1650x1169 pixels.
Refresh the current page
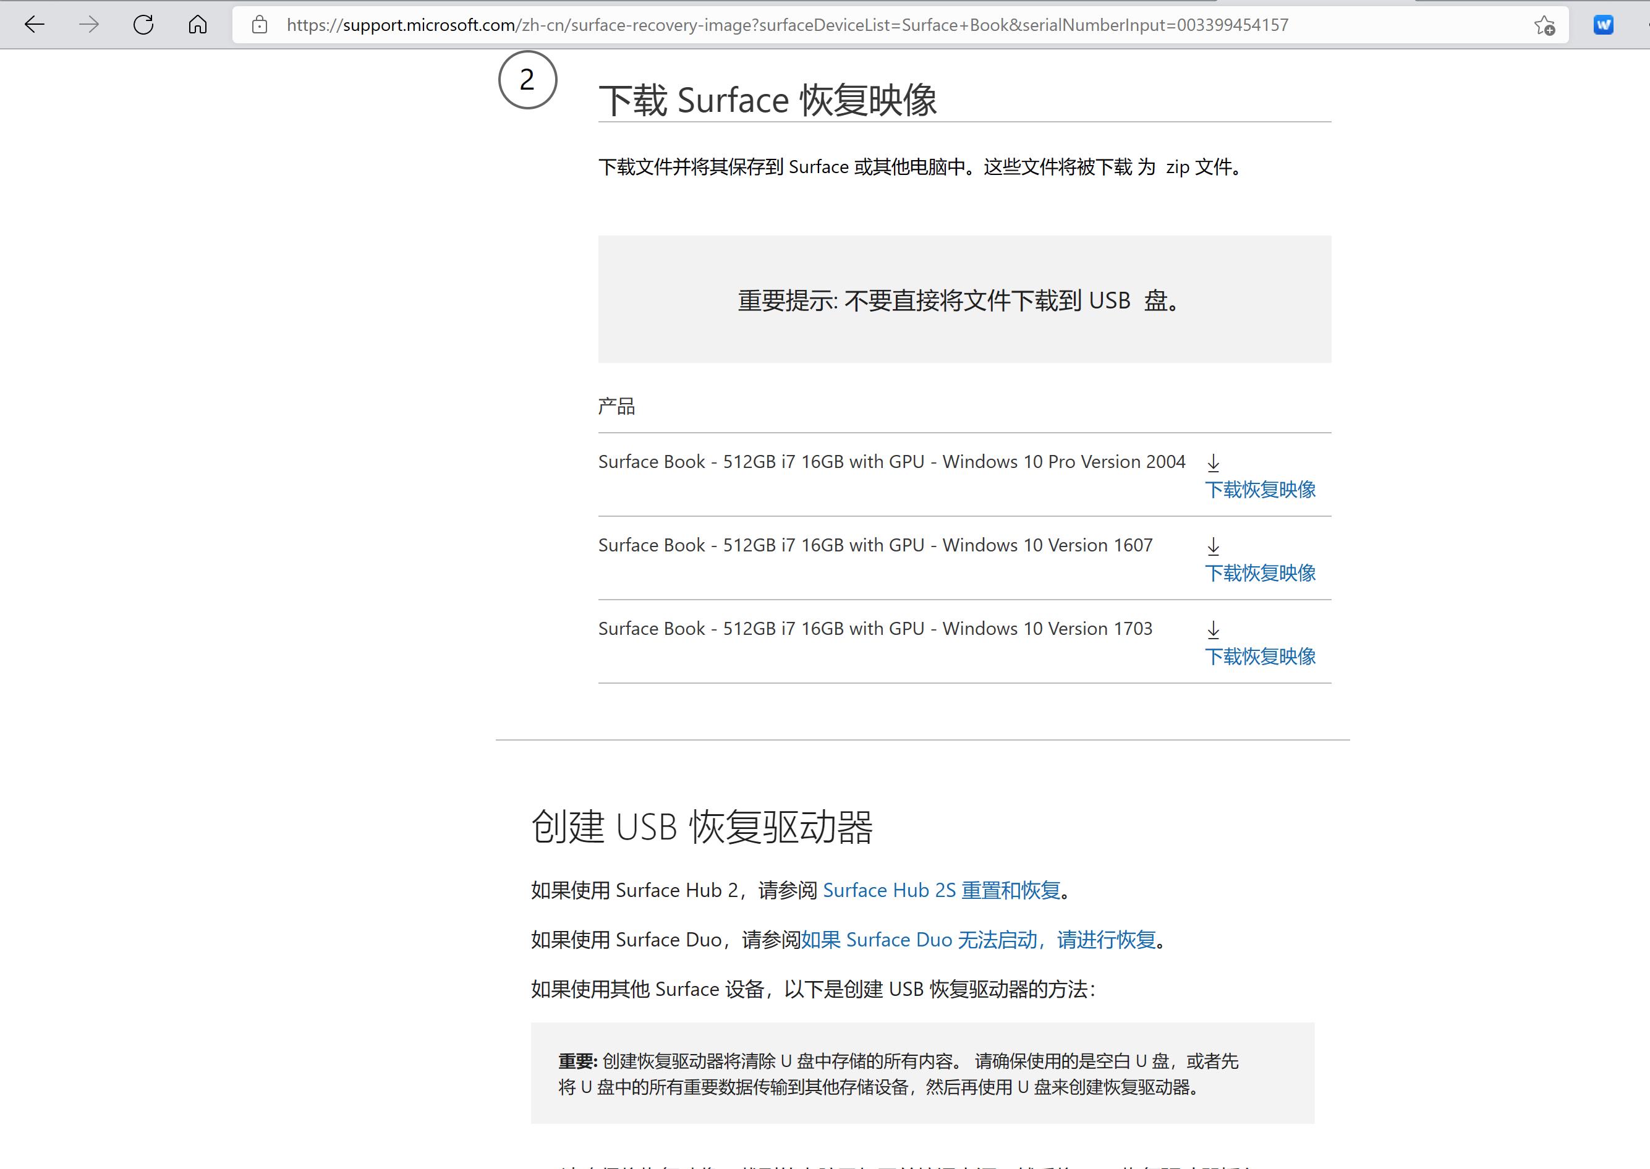pos(143,25)
